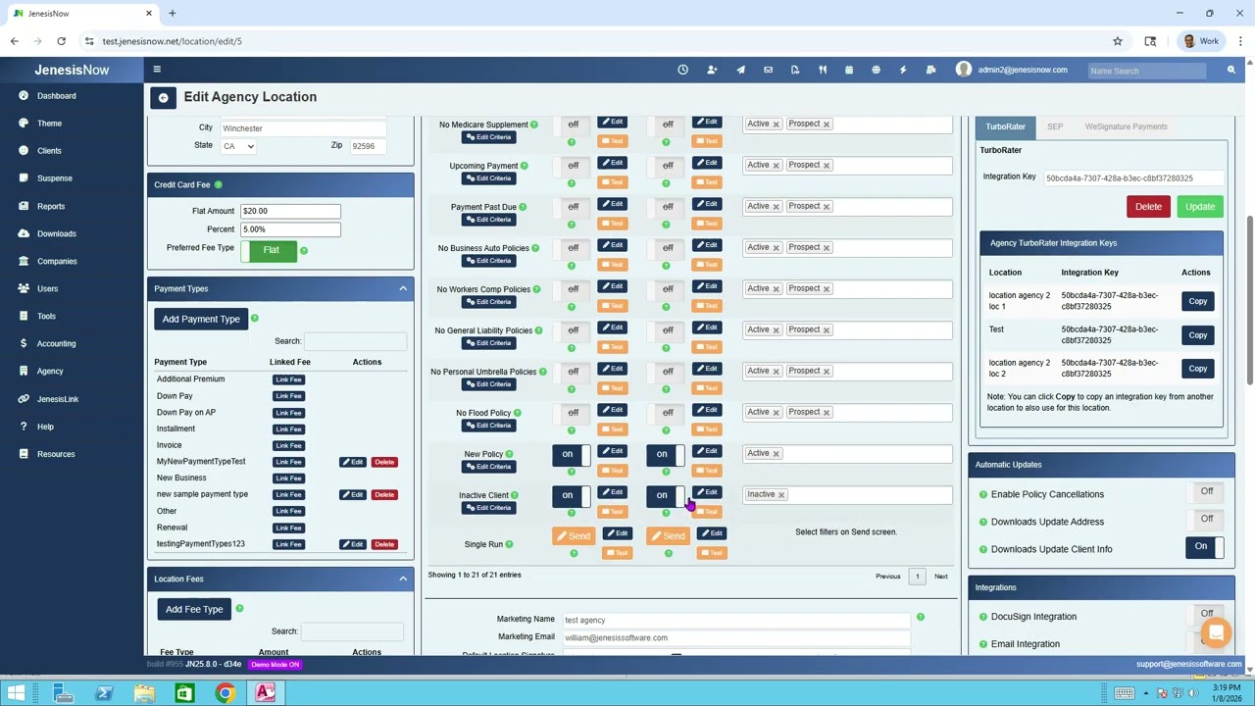
Task: Click the Add Payment Type button
Action: [201, 319]
